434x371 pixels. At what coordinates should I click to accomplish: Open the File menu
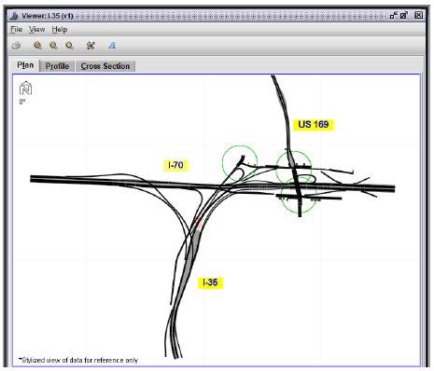16,30
